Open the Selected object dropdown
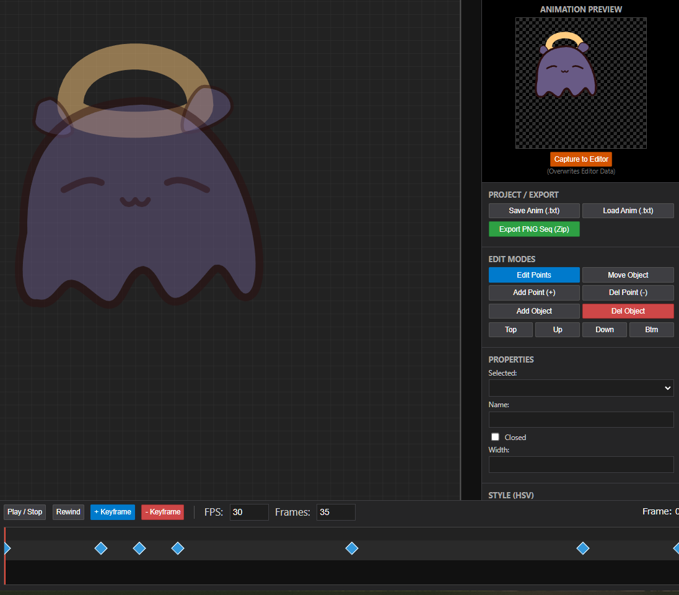 pos(580,388)
